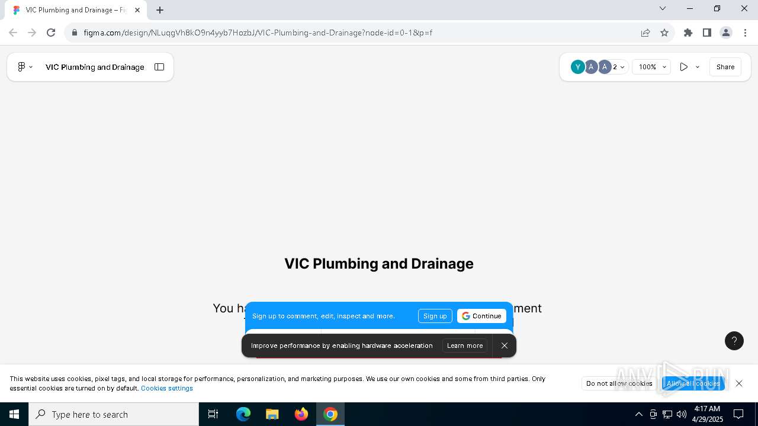758x426 pixels.
Task: Close the VIC Plumbing and Drainage browser tab
Action: pyautogui.click(x=137, y=10)
